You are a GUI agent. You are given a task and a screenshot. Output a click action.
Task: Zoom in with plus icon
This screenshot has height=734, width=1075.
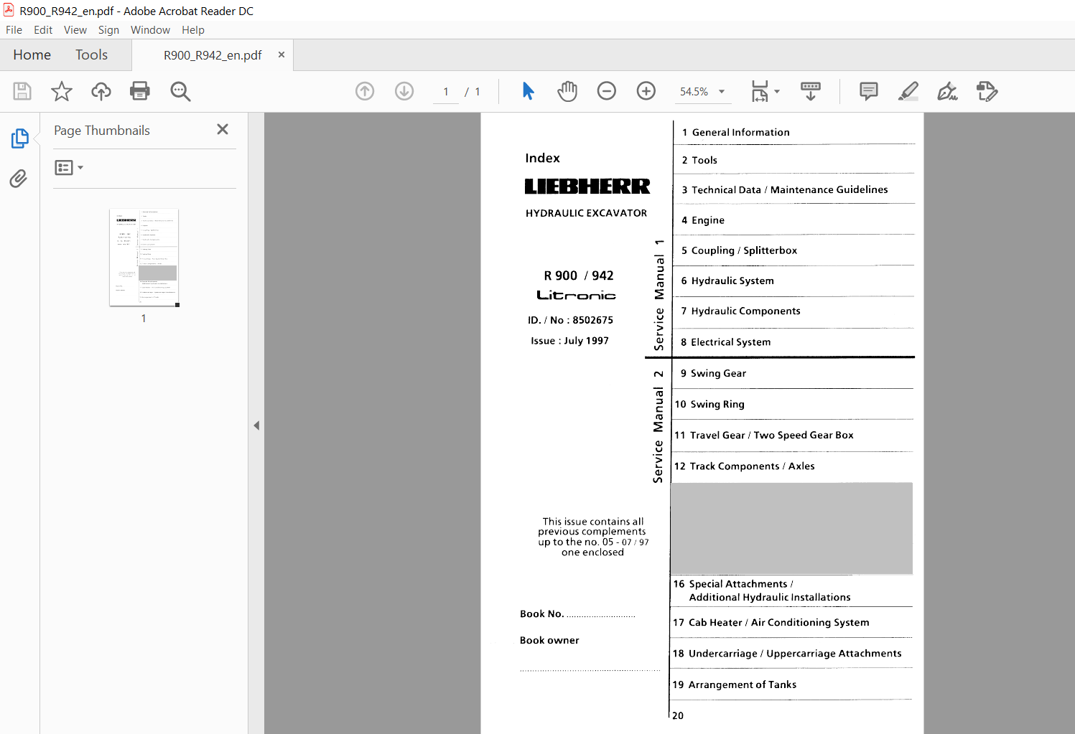pos(646,91)
